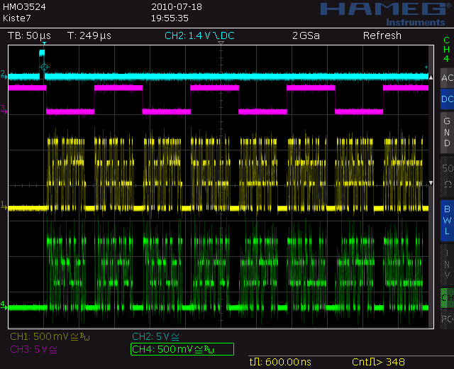The width and height of the screenshot is (454, 369).
Task: Click the 19:55:35 time text
Action: pos(170,18)
